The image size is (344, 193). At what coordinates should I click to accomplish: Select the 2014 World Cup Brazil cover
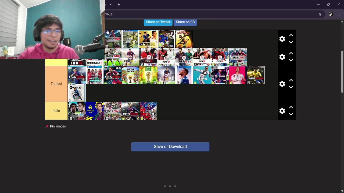[x=148, y=75]
